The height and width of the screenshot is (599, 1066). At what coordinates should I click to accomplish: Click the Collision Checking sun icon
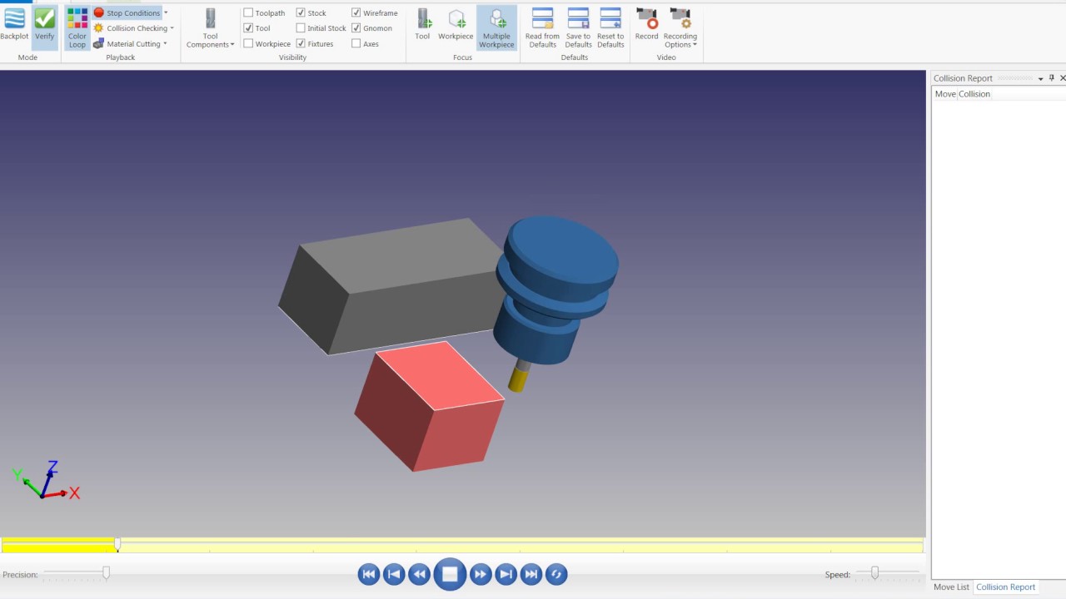pyautogui.click(x=99, y=28)
